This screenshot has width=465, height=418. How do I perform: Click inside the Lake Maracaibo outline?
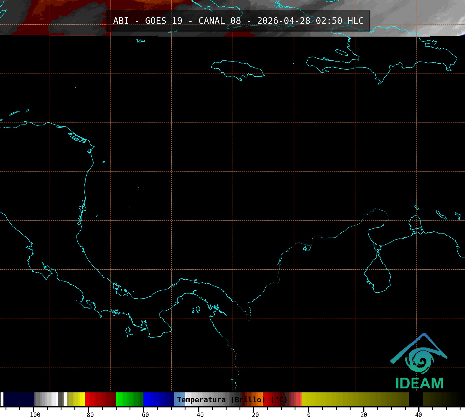click(378, 276)
